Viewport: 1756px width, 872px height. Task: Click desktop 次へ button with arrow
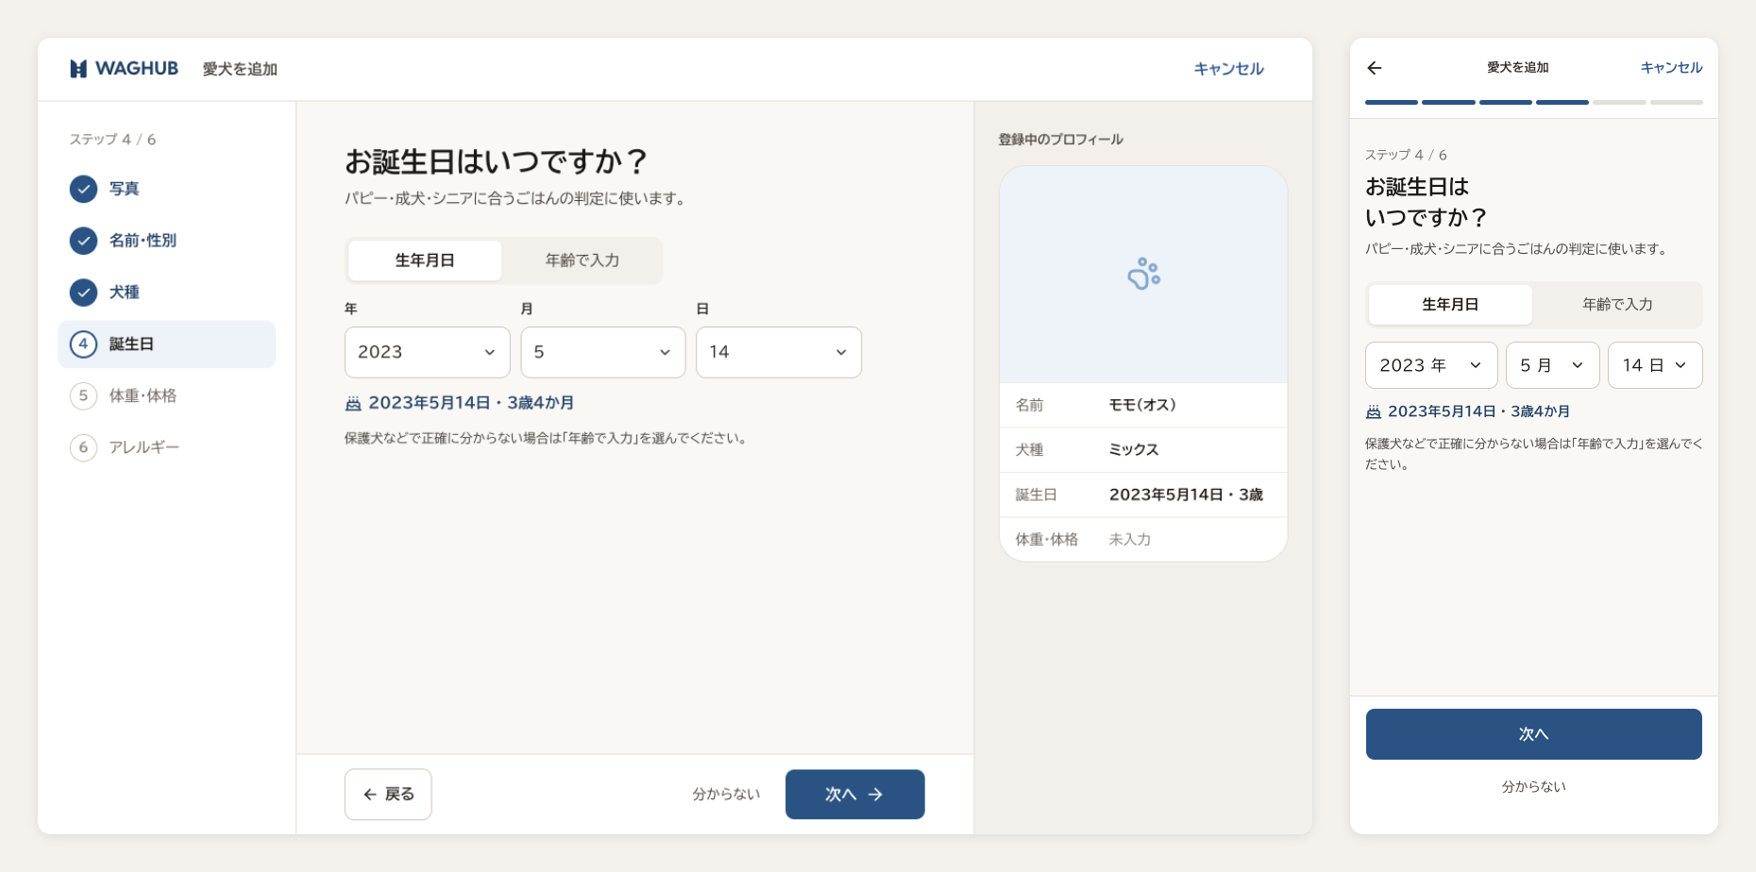pos(855,795)
